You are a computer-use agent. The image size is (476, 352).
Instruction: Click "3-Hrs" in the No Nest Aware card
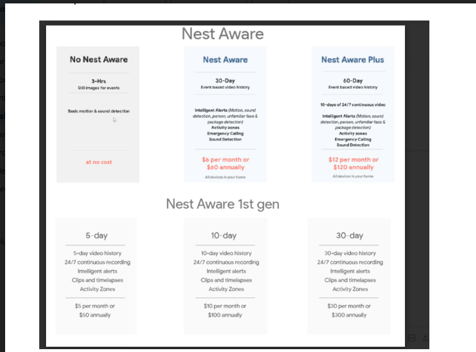[98, 81]
